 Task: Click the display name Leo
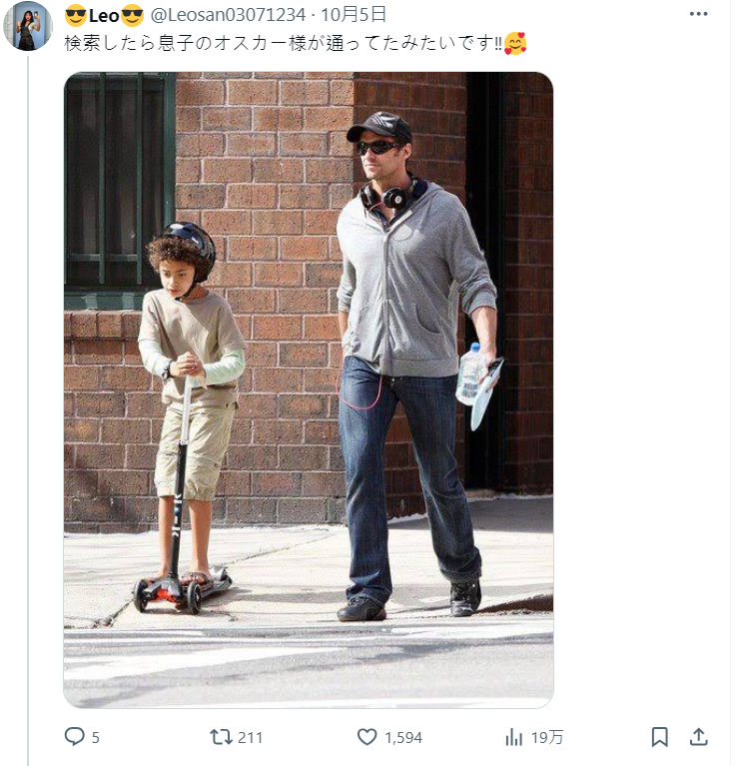[x=104, y=16]
